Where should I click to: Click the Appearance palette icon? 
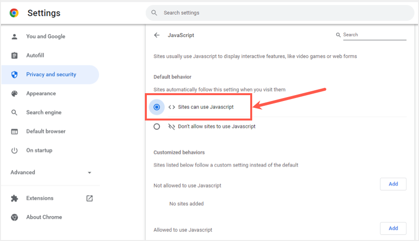15,94
